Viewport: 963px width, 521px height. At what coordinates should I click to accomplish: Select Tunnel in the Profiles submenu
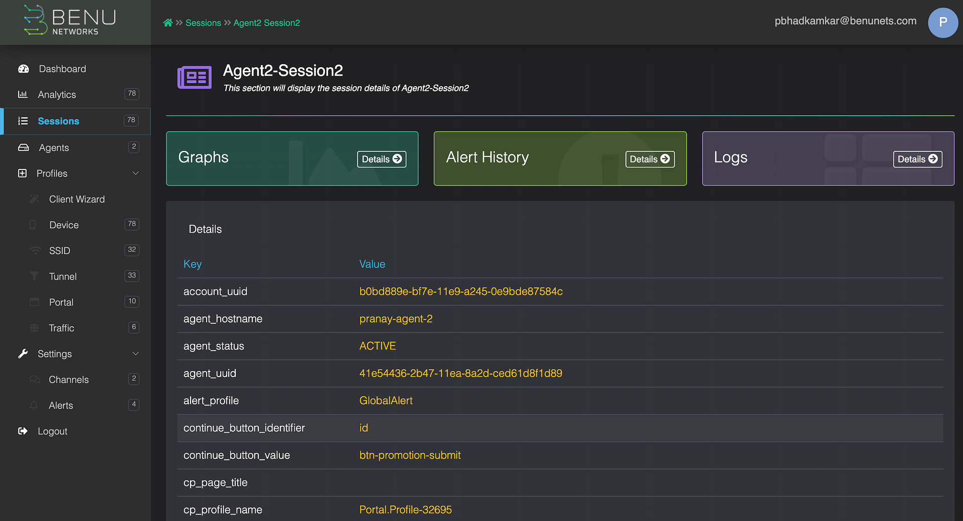click(63, 276)
